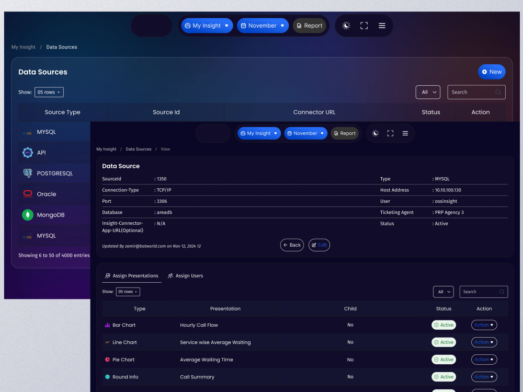This screenshot has width=523, height=392.
Task: Switch to Assign Users tab
Action: point(186,275)
